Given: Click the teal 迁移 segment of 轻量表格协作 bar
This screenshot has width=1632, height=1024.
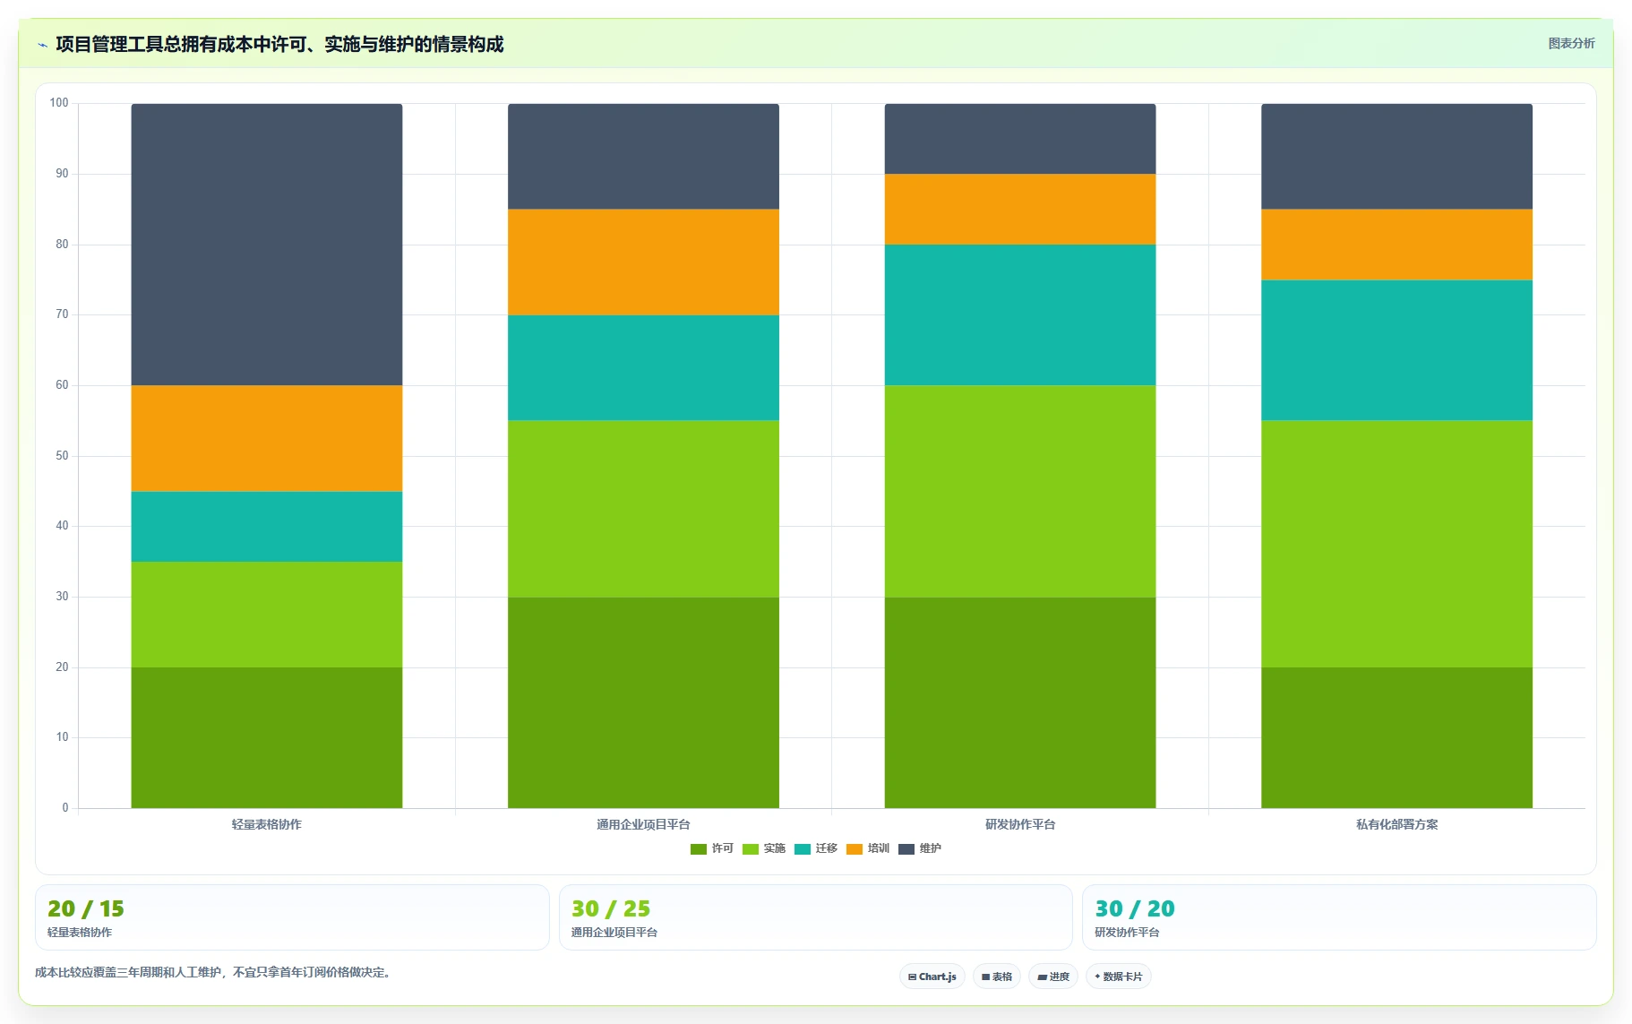Looking at the screenshot, I should [x=267, y=526].
